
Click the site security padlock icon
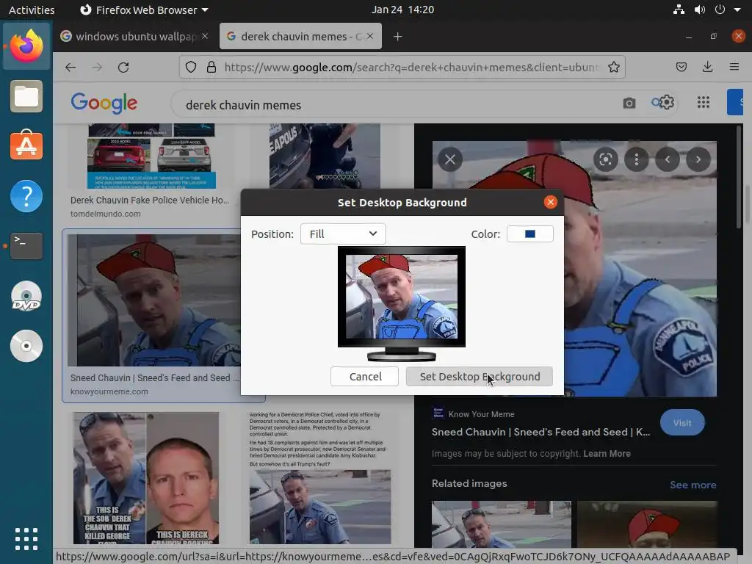coord(211,67)
